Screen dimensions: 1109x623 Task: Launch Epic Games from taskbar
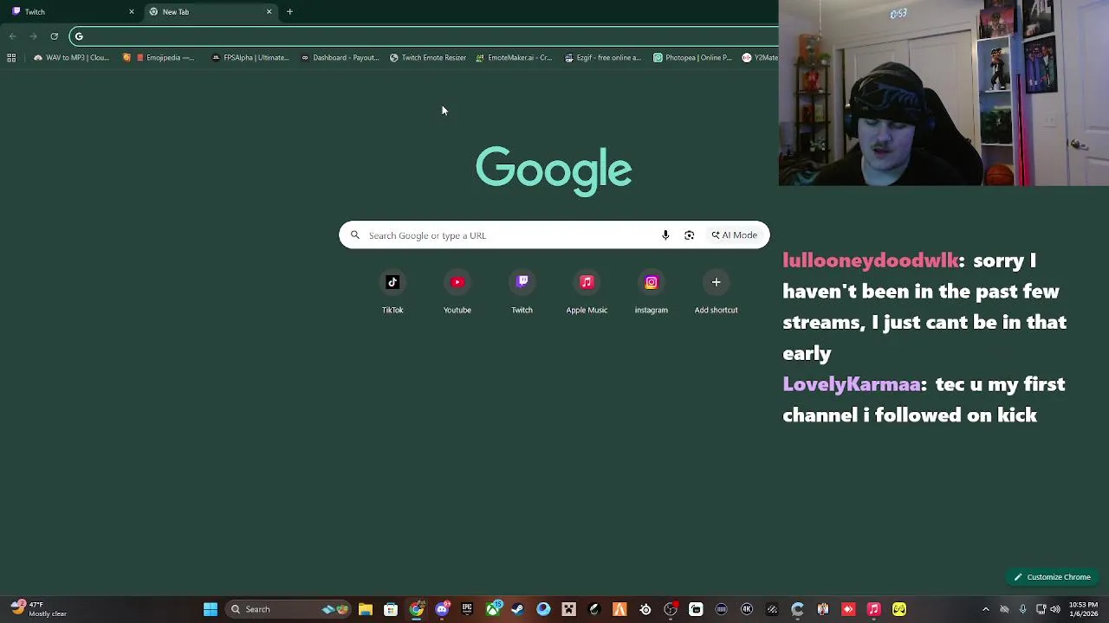[x=467, y=609]
